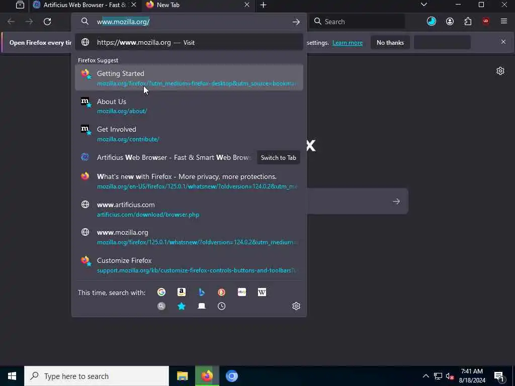
Task: Open www.mozilla.org whatsnew history suggestion
Action: point(189,237)
